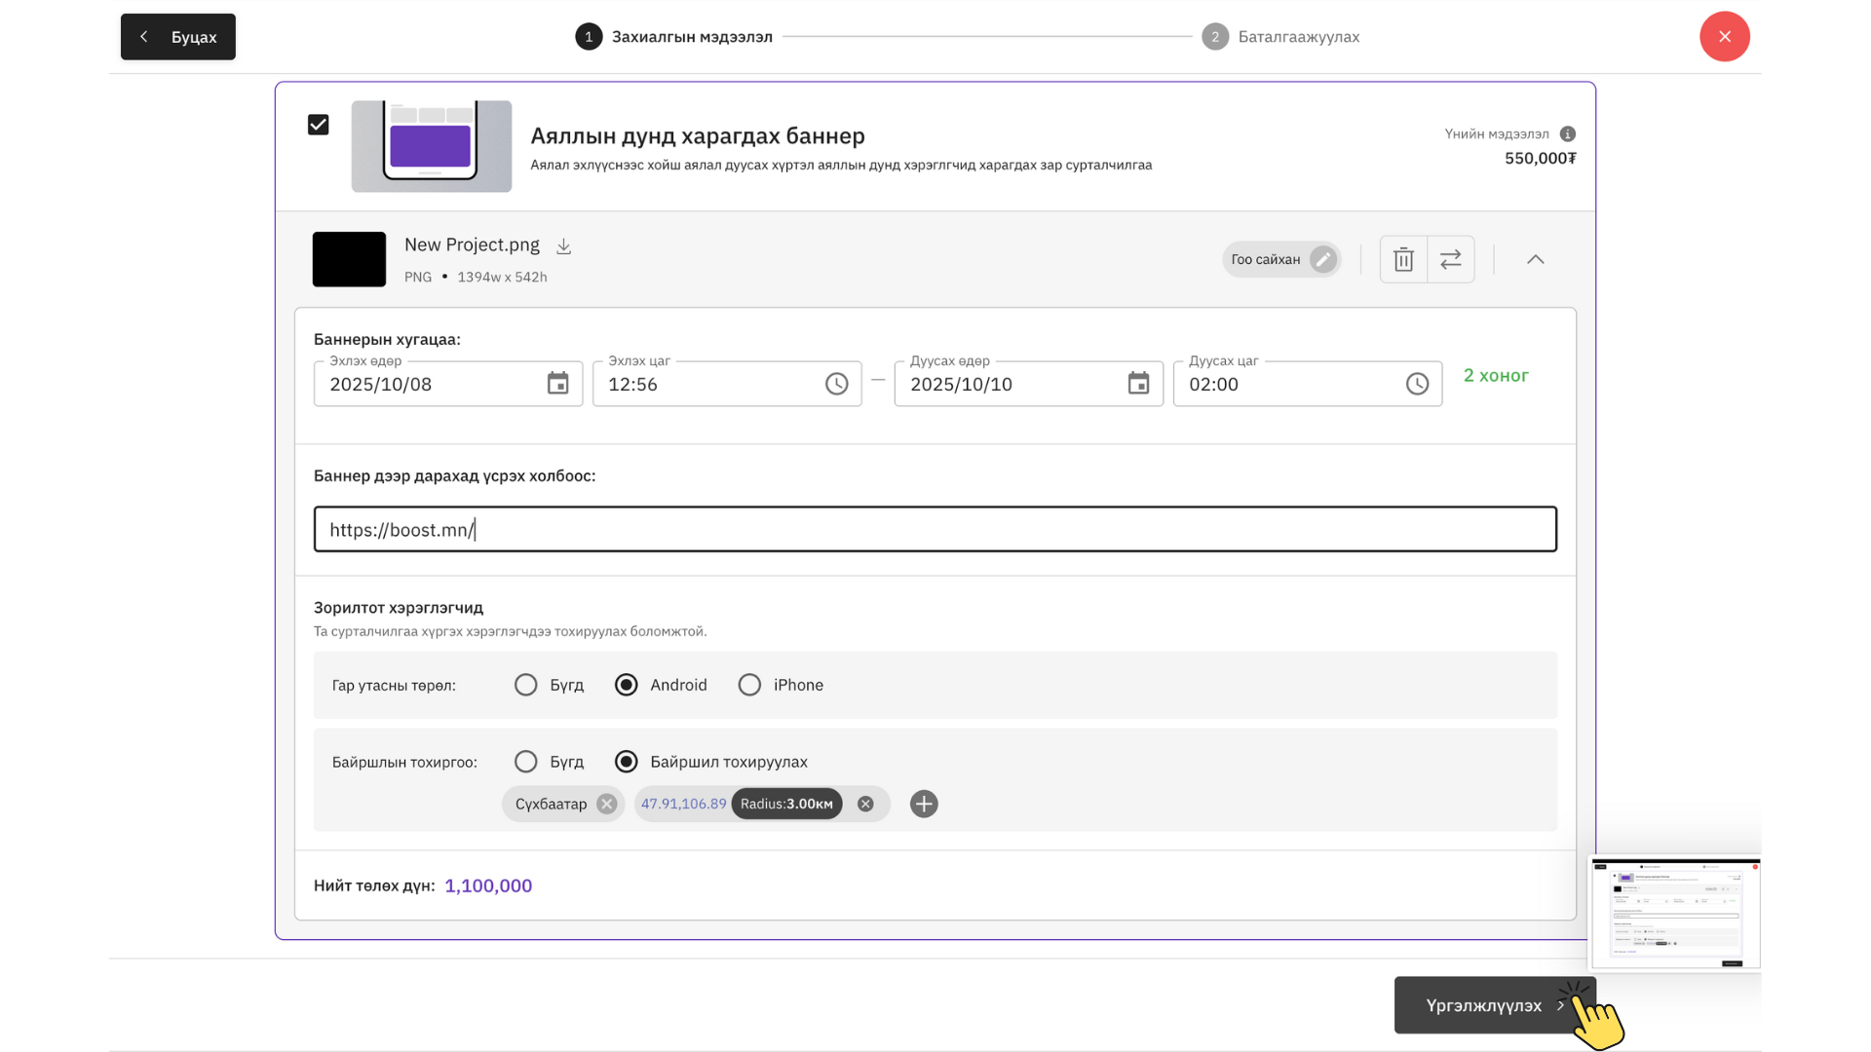Viewport: 1871px width, 1052px height.
Task: Open the end date calendar picker
Action: (1138, 384)
